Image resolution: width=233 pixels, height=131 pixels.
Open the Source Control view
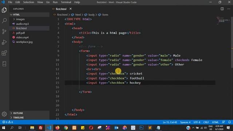(x=4, y=31)
